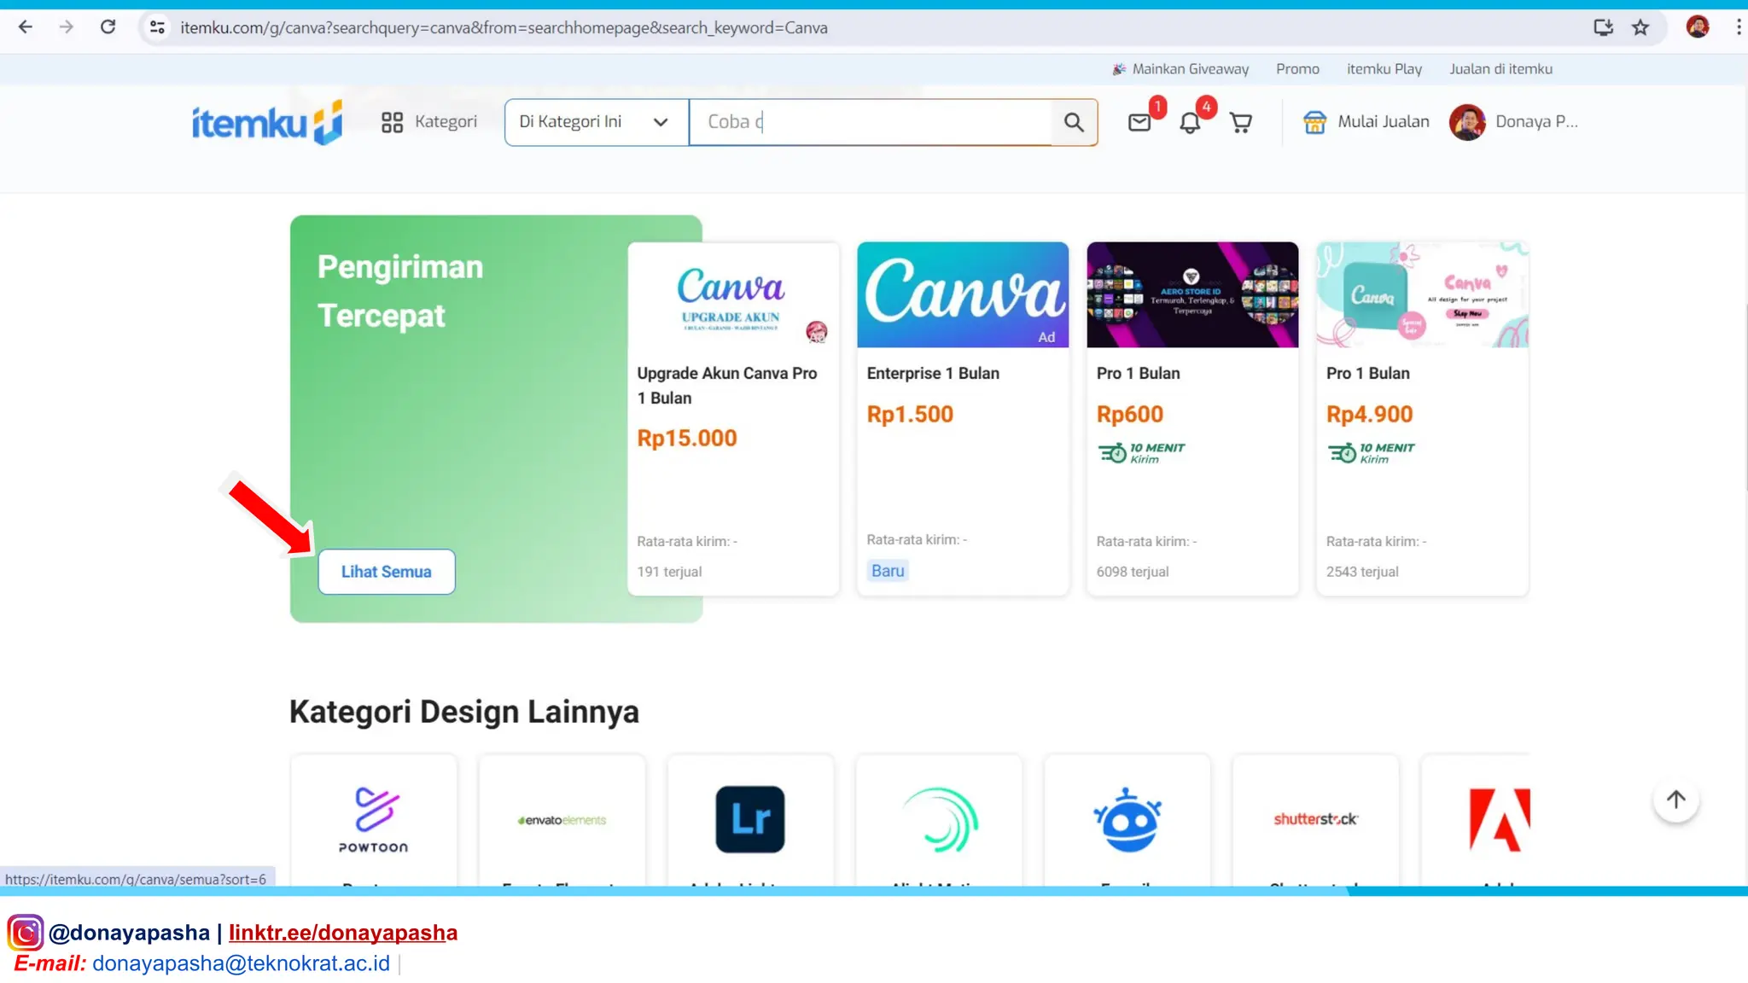Viewport: 1748px width, 983px height.
Task: Open the messages envelope icon
Action: click(x=1139, y=123)
